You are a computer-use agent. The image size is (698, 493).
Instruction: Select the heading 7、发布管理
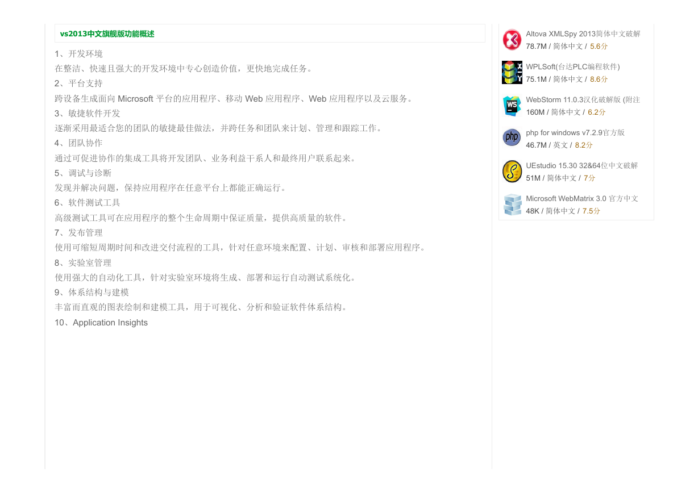(x=78, y=233)
